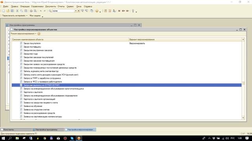Viewport: 252px width, 141px height.
Task: Open the Файл menu
Action: 6,6
